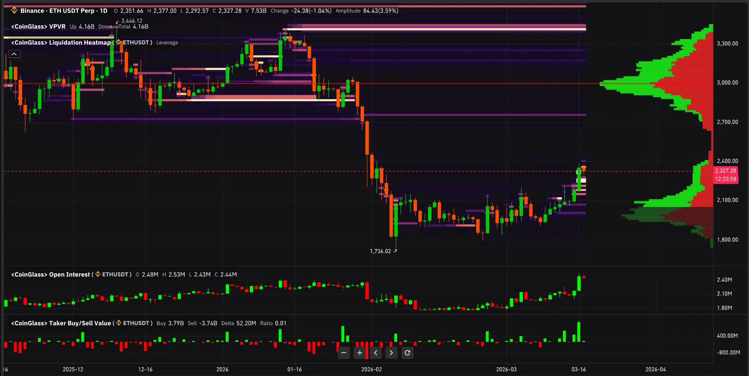
Task: Select the zoom in plus icon
Action: click(360, 353)
